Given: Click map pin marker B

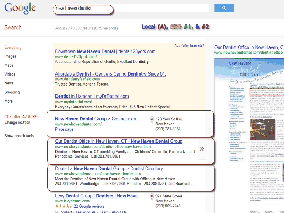Looking at the screenshot, I should pyautogui.click(x=152, y=197).
